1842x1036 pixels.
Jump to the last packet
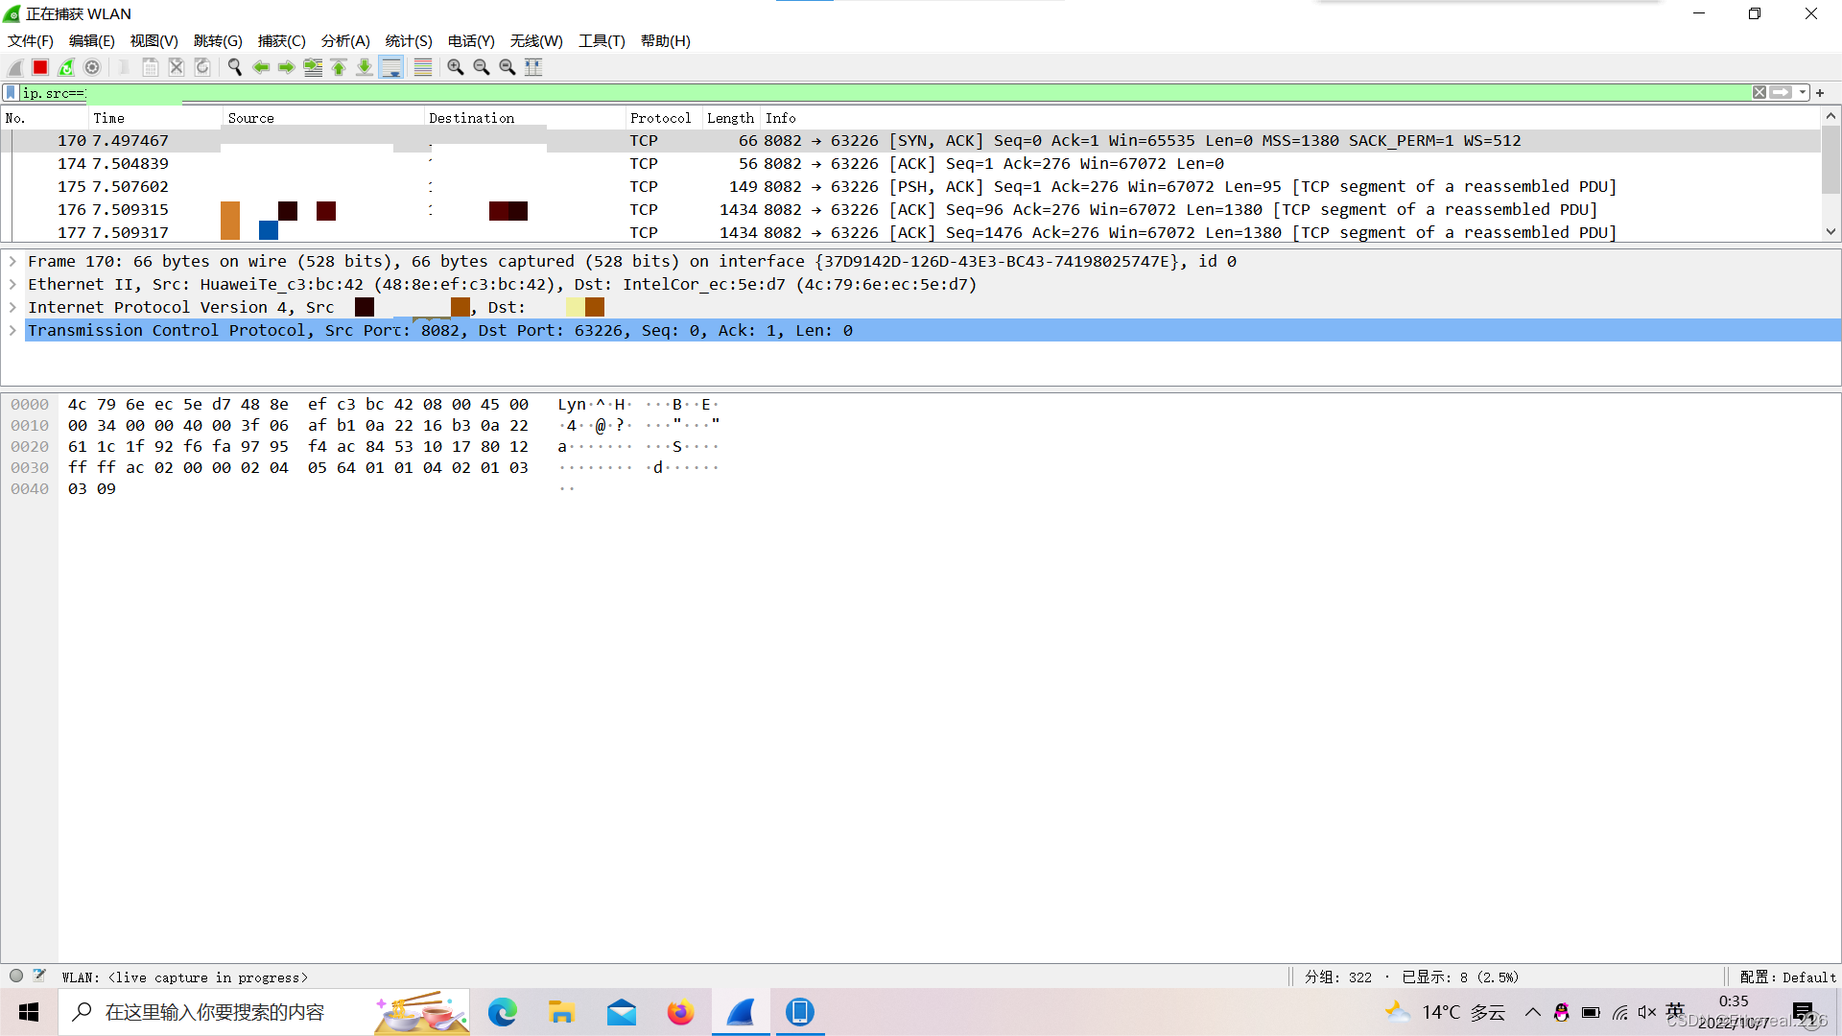[x=365, y=67]
